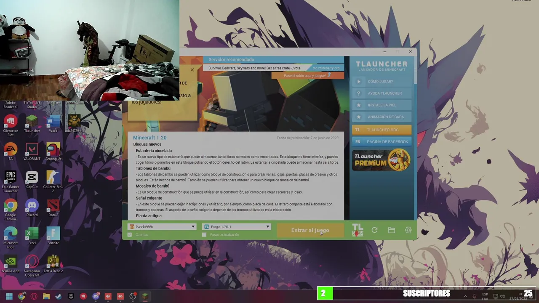The width and height of the screenshot is (539, 303).
Task: Launch Among Us desktop shortcut
Action: tap(53, 152)
